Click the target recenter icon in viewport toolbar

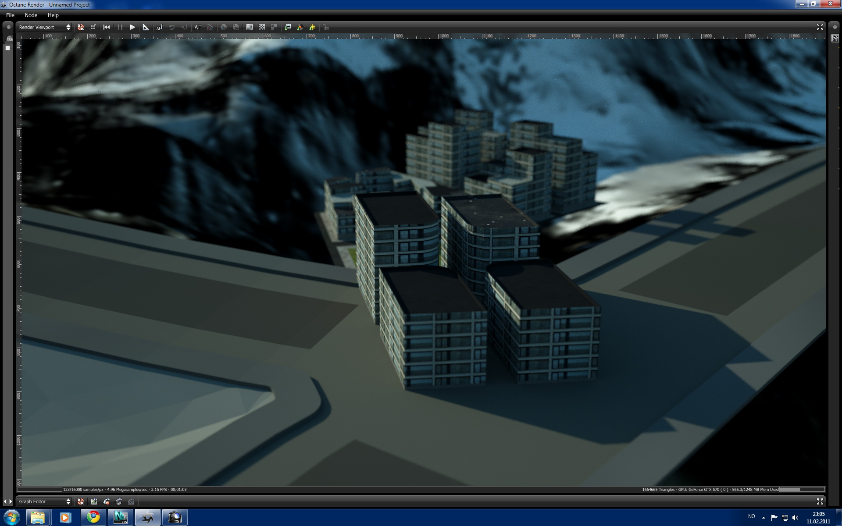[x=81, y=27]
